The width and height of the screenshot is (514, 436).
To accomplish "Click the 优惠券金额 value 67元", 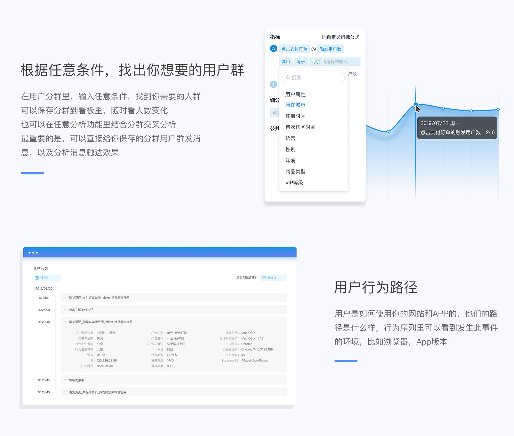I will point(100,338).
